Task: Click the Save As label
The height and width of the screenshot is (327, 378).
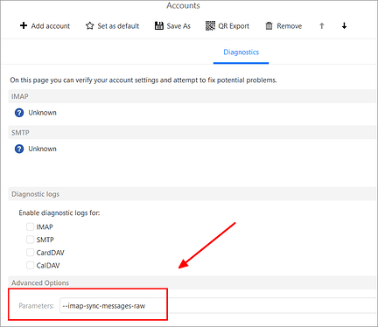Action: click(178, 26)
